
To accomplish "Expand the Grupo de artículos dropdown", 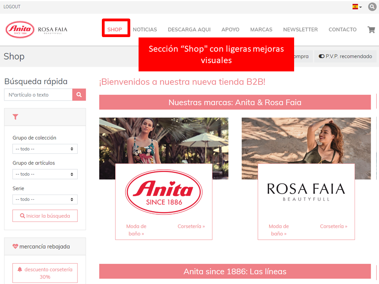I will pos(45,174).
